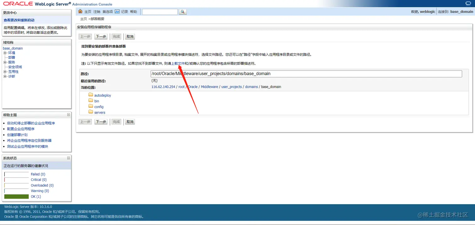Click Oracle in the current location path
Image resolution: width=475 pixels, height=225 pixels.
[193, 87]
